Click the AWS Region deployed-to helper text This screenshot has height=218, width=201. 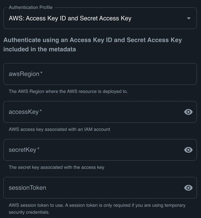68,91
